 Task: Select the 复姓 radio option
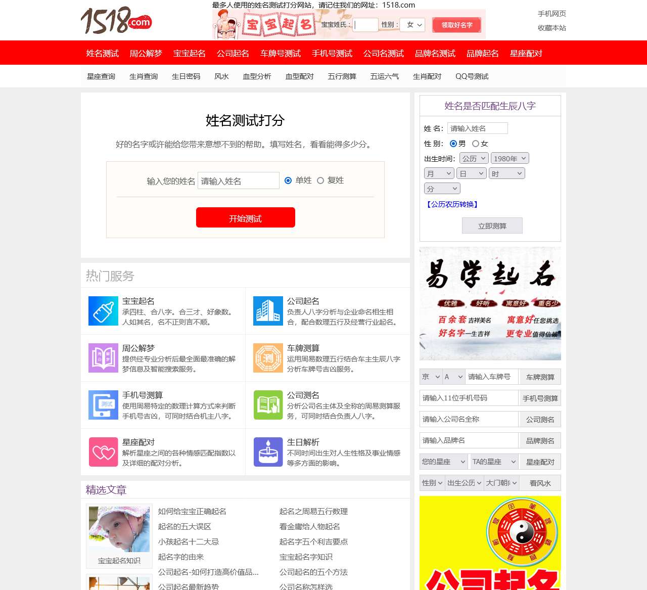tap(320, 180)
